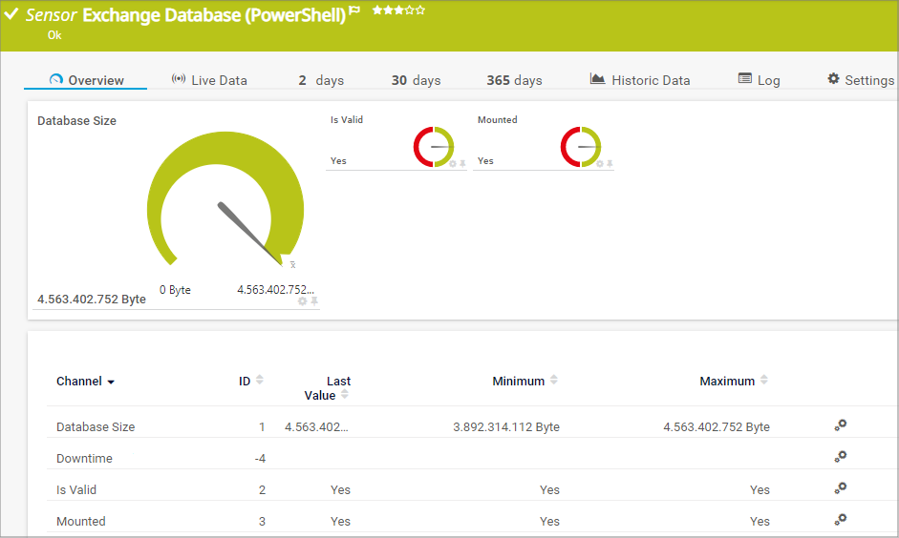Image resolution: width=899 pixels, height=538 pixels.
Task: Open channel settings for Downtime row
Action: [x=840, y=457]
